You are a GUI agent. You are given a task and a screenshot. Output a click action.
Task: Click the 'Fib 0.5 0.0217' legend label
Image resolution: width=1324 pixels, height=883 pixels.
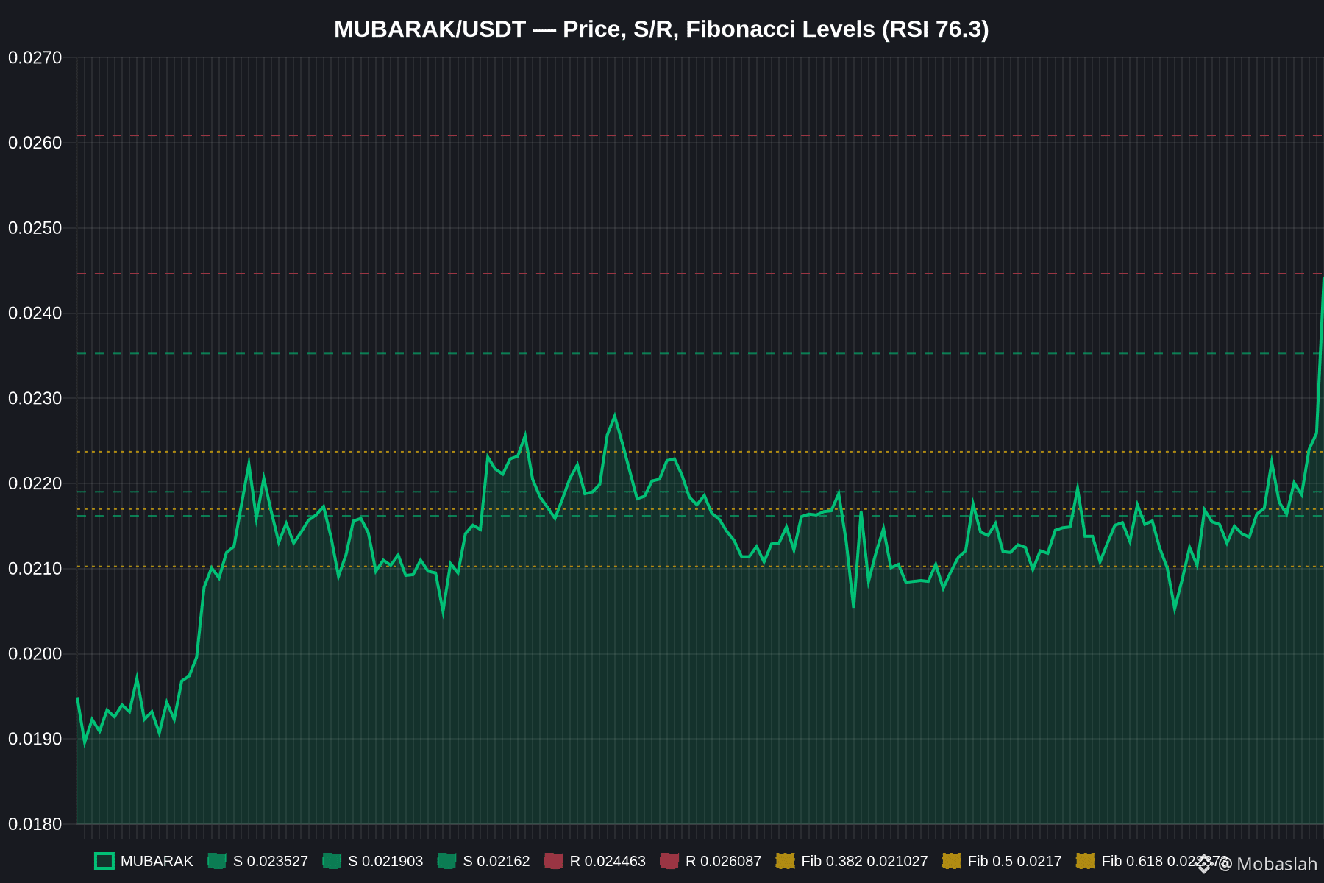pyautogui.click(x=1015, y=861)
